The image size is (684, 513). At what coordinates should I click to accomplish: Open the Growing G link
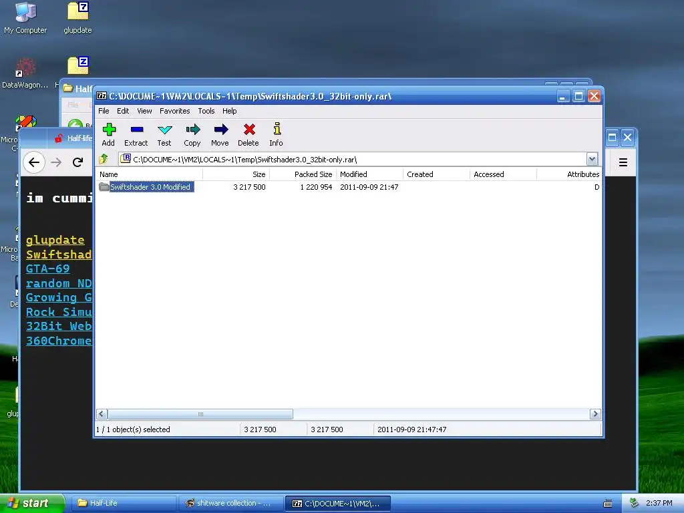point(59,297)
